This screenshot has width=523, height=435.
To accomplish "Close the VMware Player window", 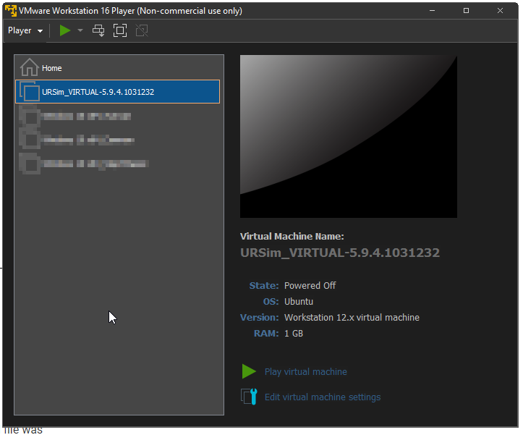I will coord(500,11).
